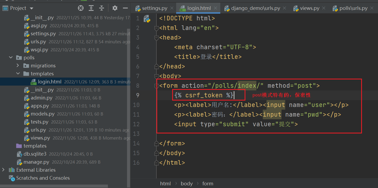
Task: Place cursor on csrf_token text
Action: (204, 95)
